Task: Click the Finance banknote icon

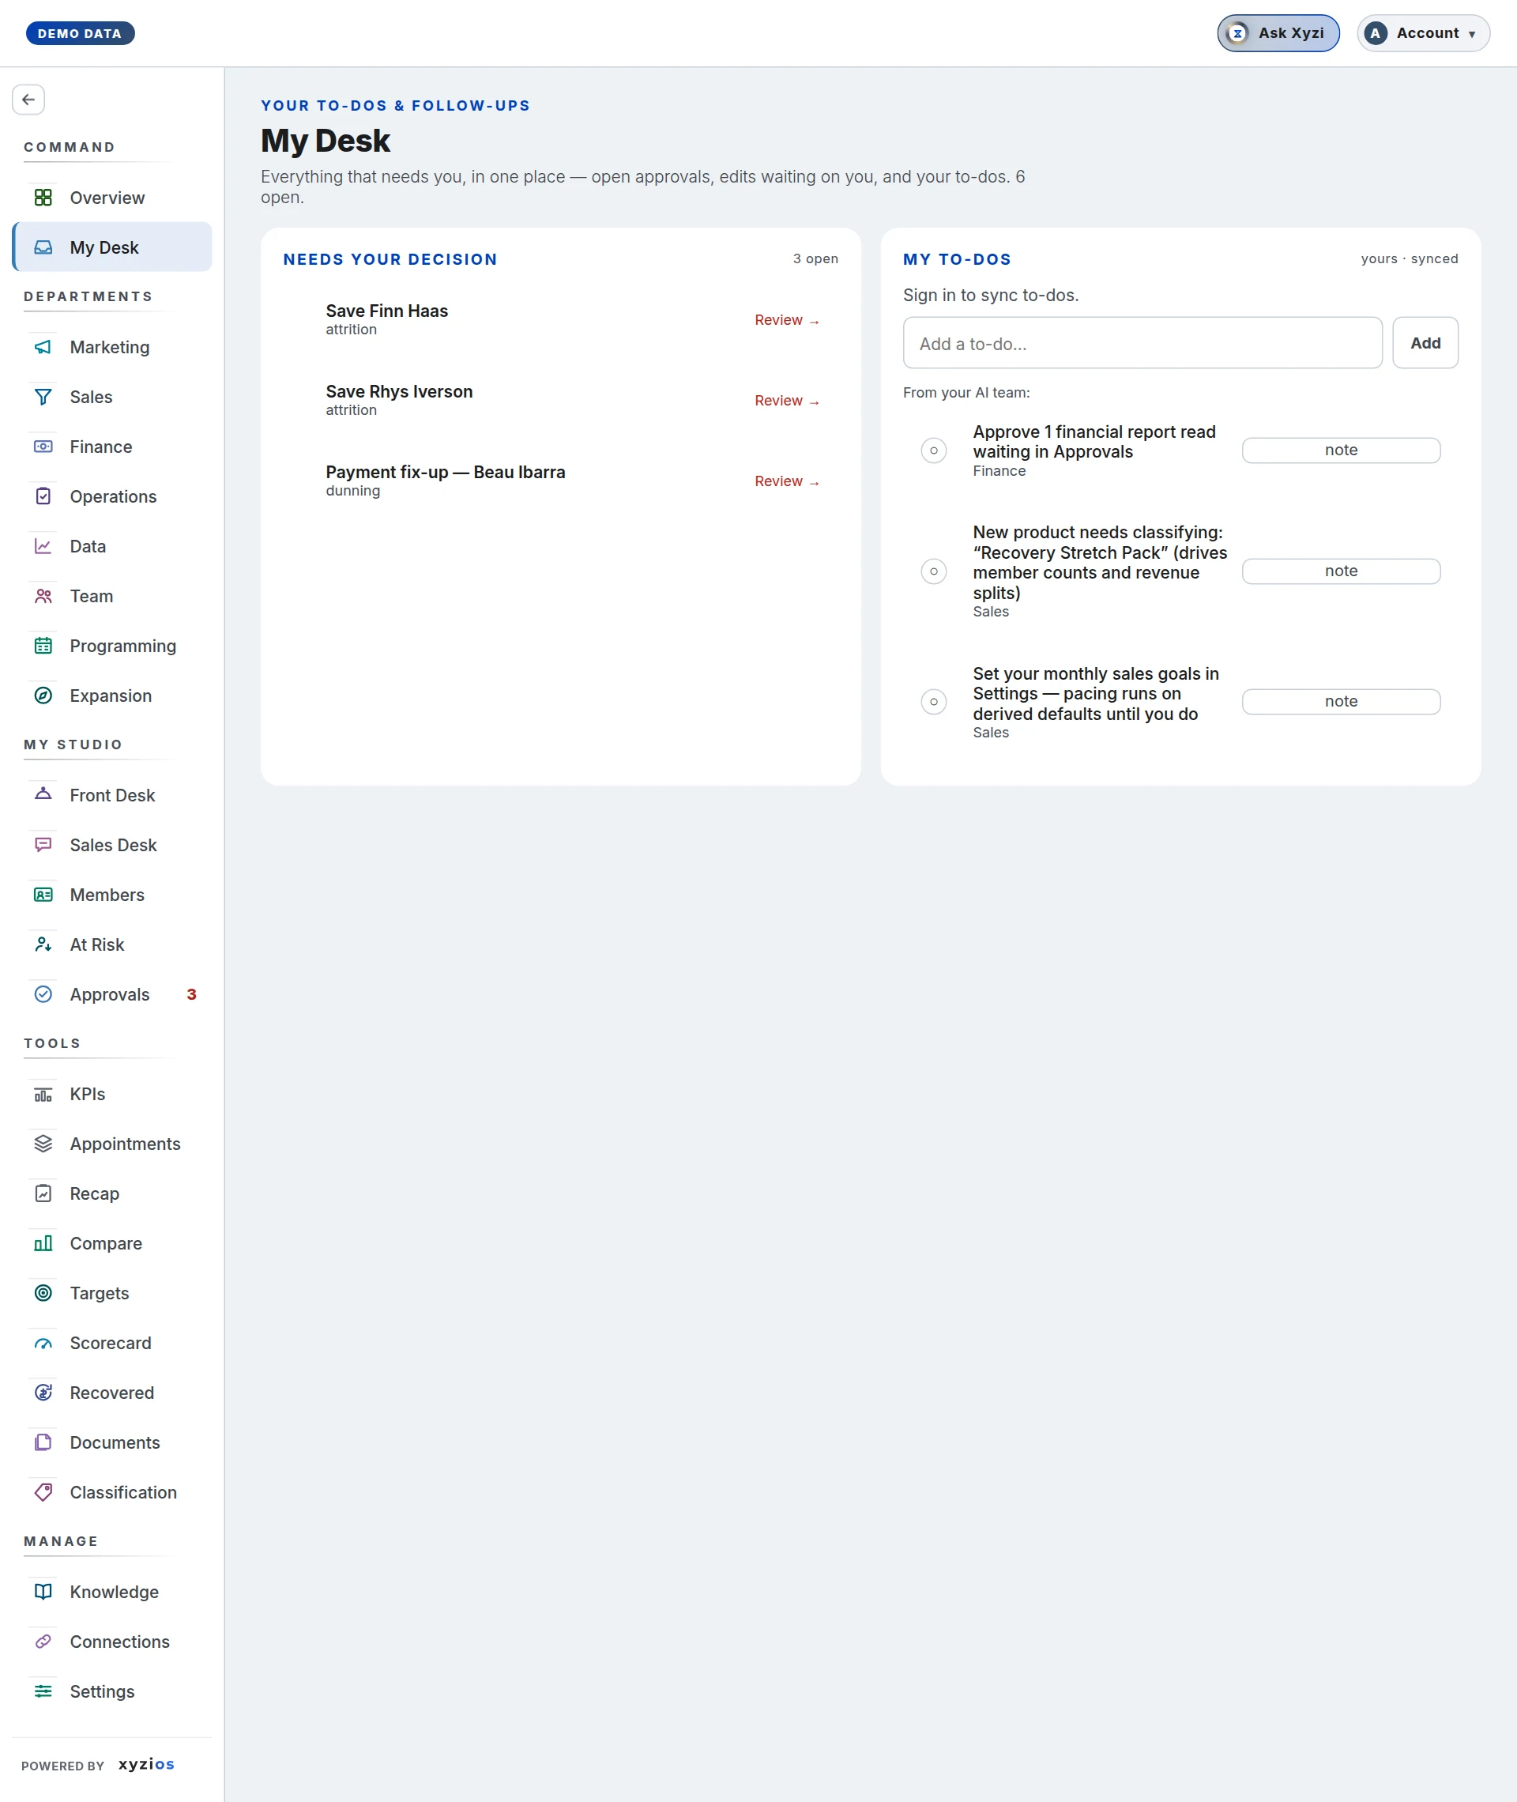Action: click(x=43, y=447)
